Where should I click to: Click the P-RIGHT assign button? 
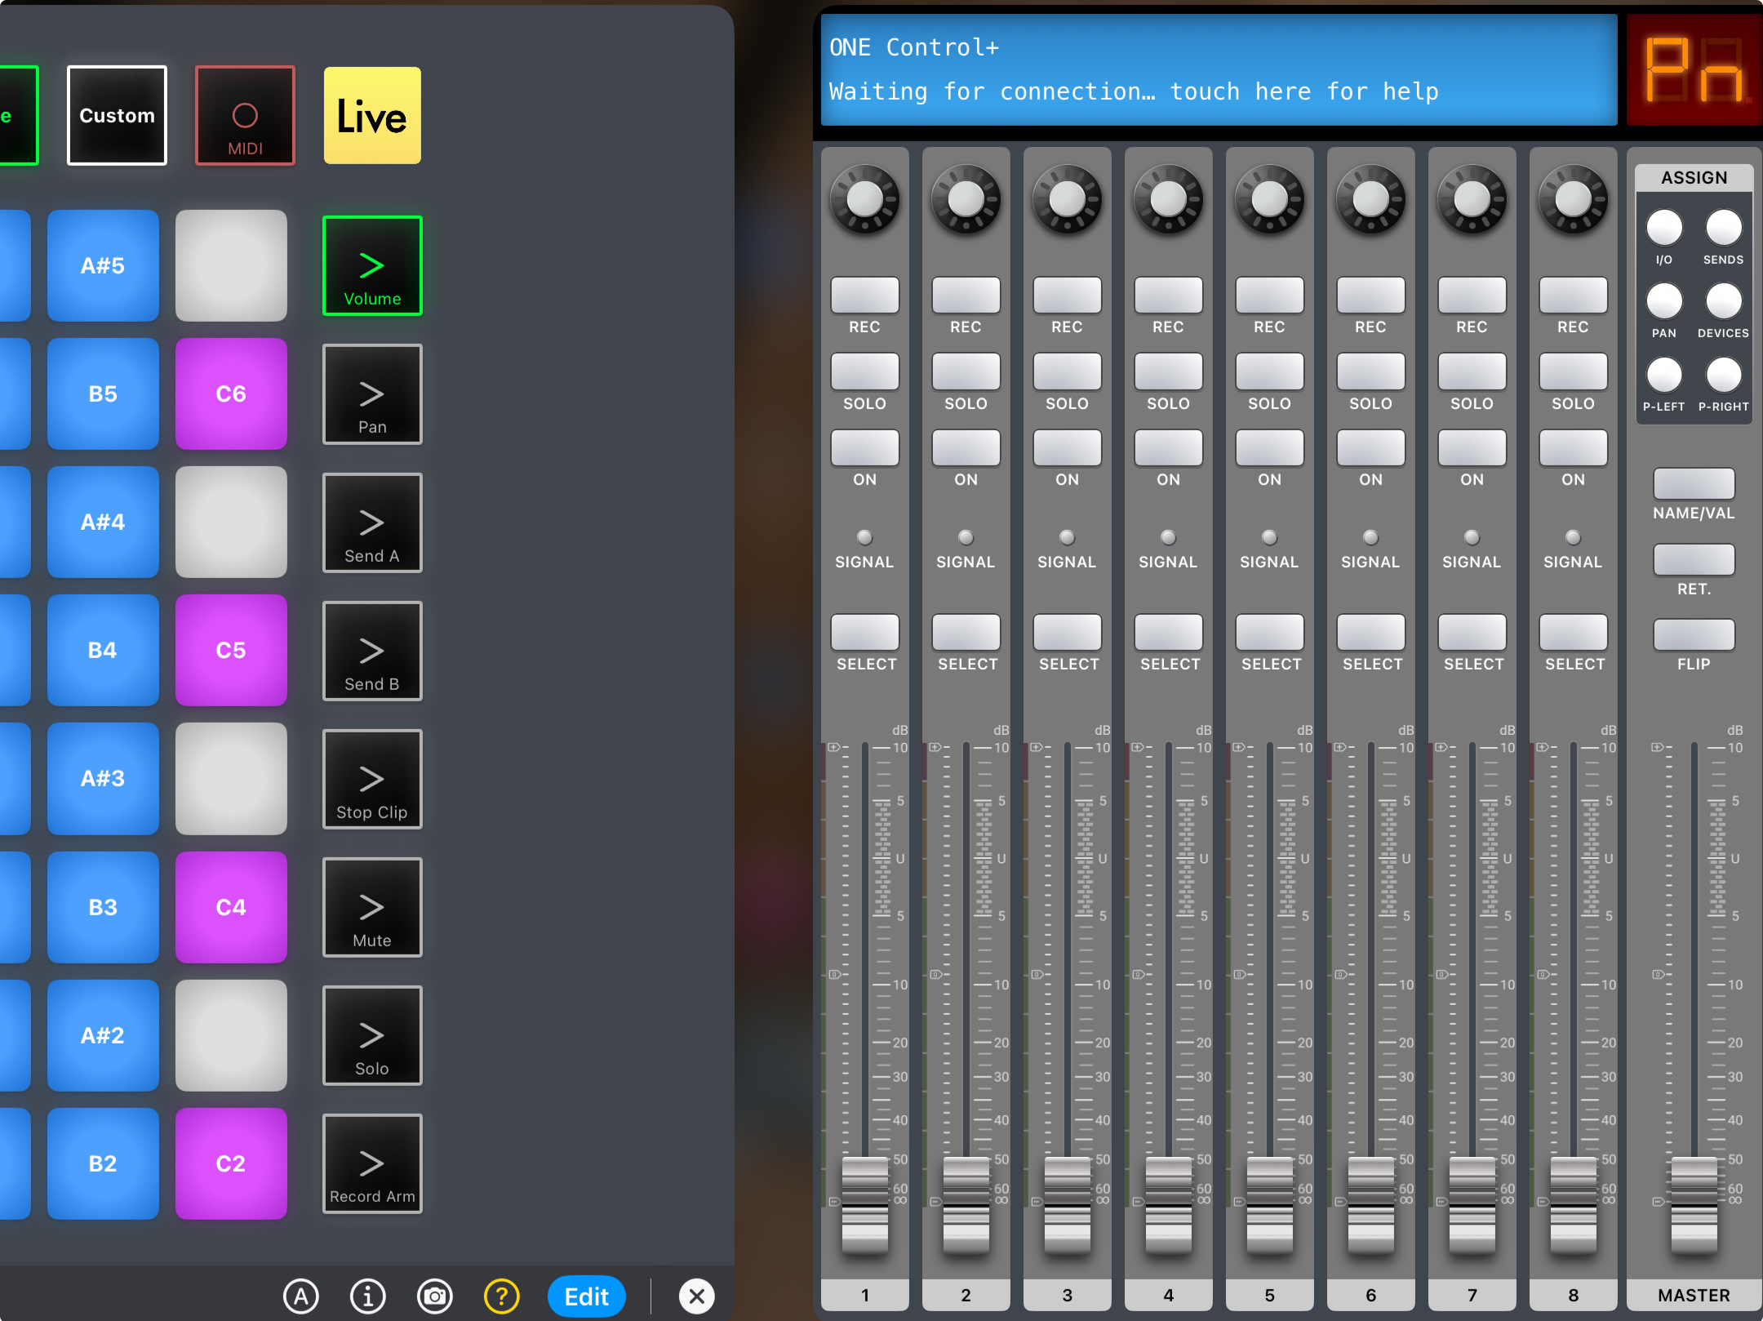(x=1724, y=375)
